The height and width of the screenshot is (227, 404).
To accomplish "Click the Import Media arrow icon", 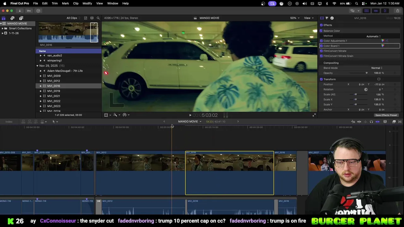I will coord(20,11).
